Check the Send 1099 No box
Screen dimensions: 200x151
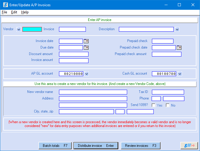click(168, 105)
